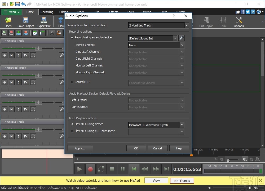Switch to the Tools ribbon tab
265x191 pixels.
(x=130, y=12)
